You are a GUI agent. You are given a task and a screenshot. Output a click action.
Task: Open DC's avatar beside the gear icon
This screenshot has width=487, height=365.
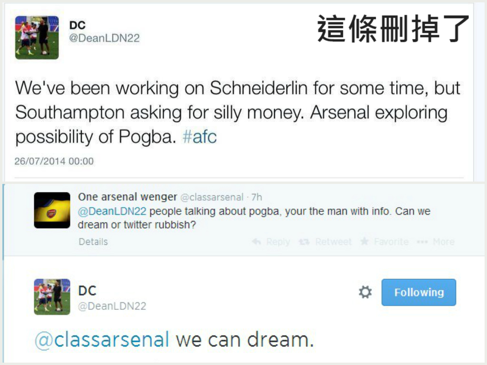tap(52, 297)
